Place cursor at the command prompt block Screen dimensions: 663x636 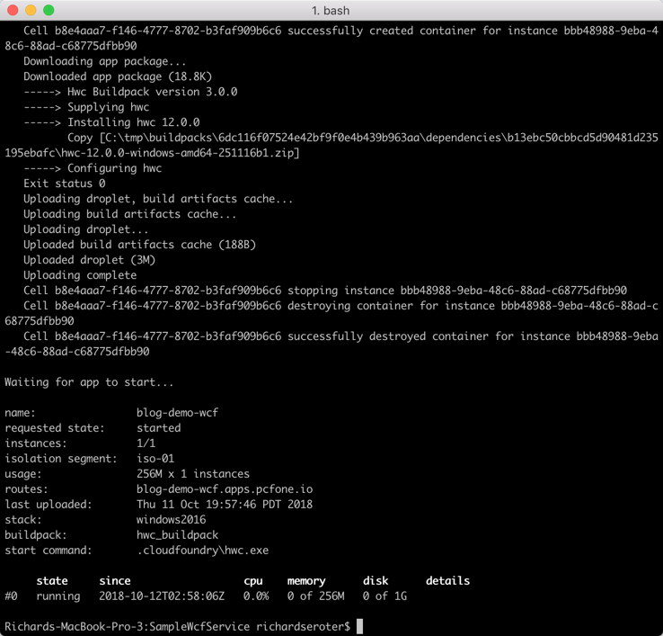tap(359, 626)
